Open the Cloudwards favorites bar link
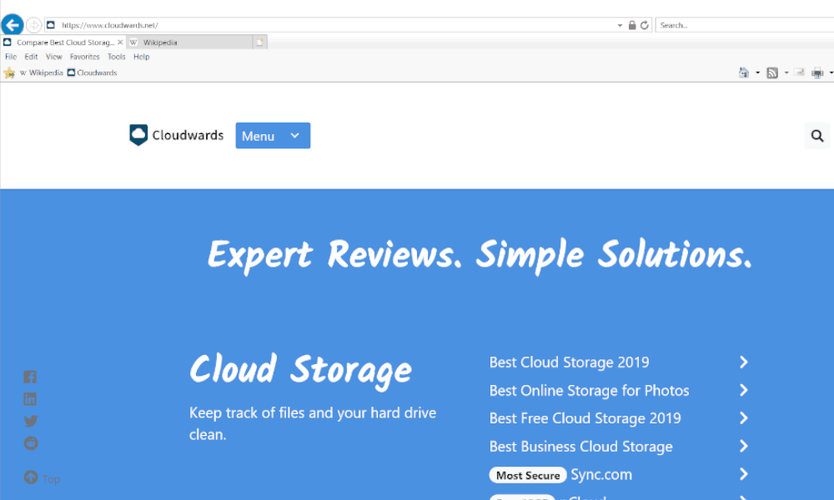The image size is (834, 500). click(92, 72)
